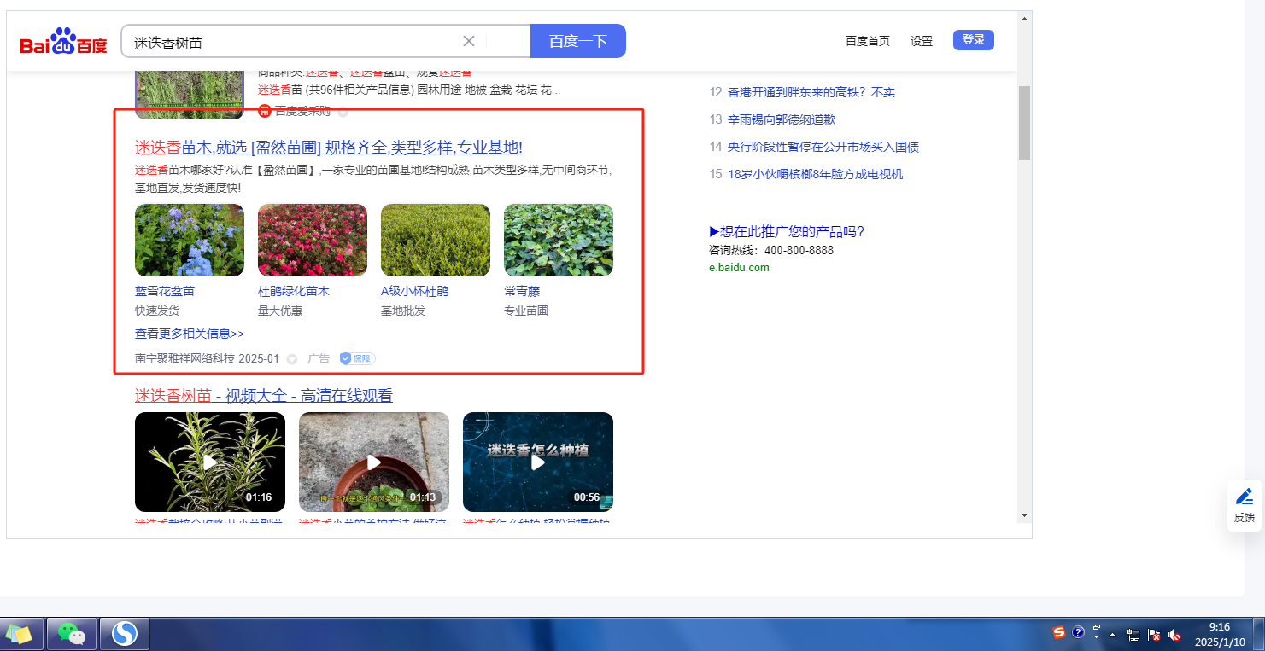Open 迷迭香树苗 - 视频大全 result title

click(264, 396)
